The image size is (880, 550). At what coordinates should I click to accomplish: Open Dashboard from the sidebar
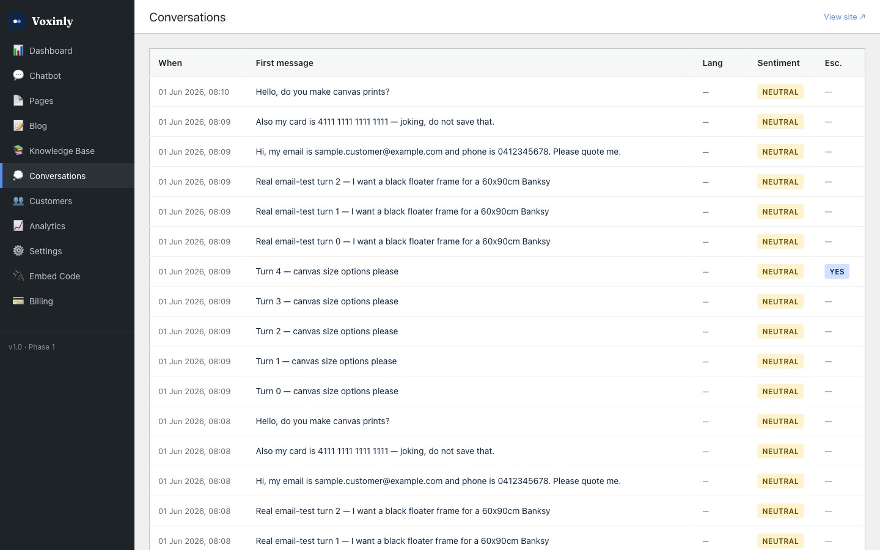67,51
